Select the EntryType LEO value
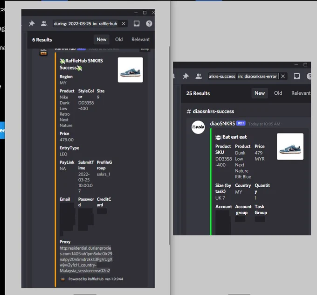 pyautogui.click(x=63, y=154)
